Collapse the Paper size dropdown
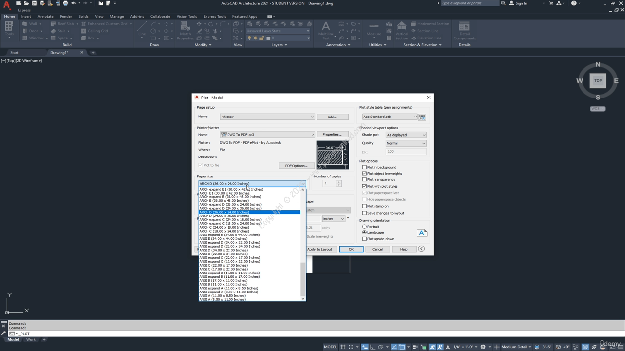625x351 pixels. 303,184
